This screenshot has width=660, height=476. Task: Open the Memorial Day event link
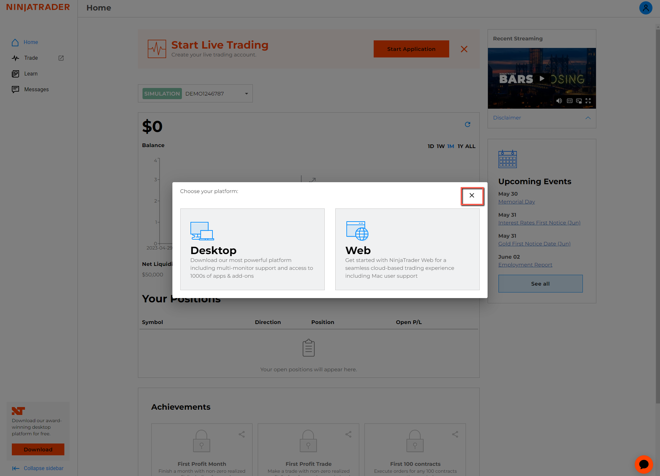517,202
